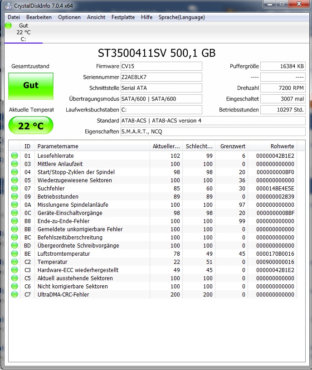This screenshot has width=312, height=370.
Task: Select the UltraDMA-CRC-Fehler parameter name
Action: (x=63, y=294)
